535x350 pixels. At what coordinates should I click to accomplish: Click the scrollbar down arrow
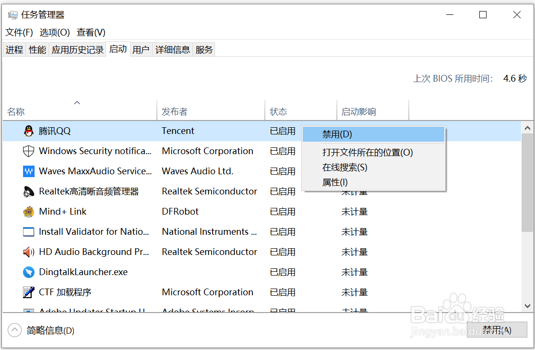(527, 306)
